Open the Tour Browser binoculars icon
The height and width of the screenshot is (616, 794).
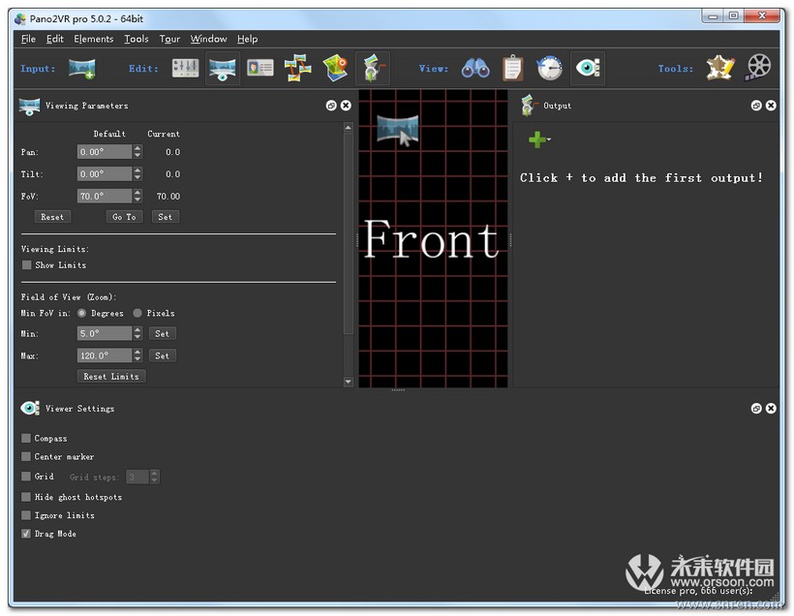475,69
